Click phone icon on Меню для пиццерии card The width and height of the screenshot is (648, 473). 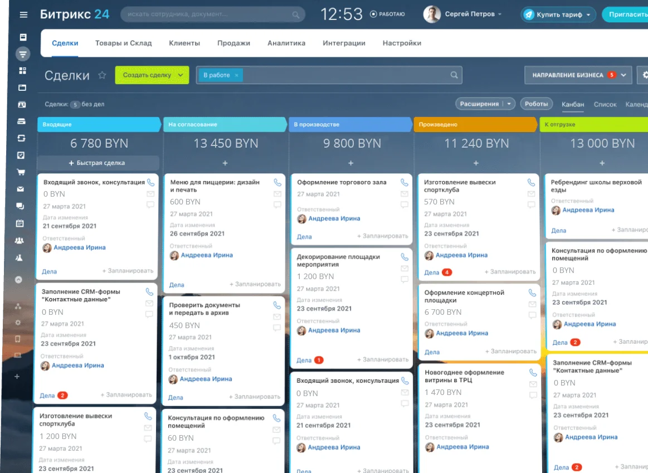(x=277, y=183)
